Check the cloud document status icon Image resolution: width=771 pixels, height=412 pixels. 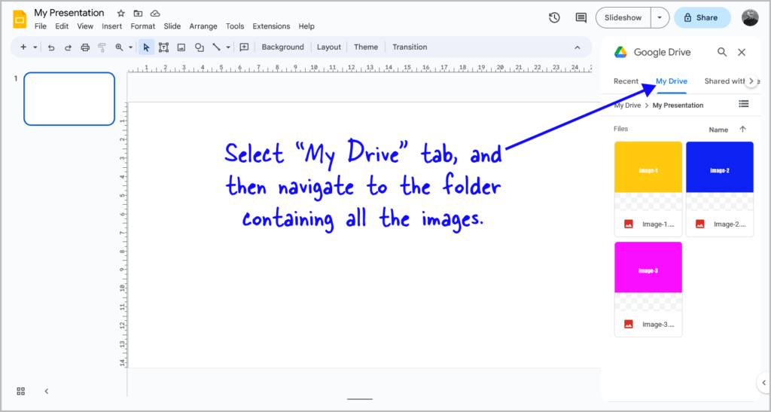tap(155, 14)
